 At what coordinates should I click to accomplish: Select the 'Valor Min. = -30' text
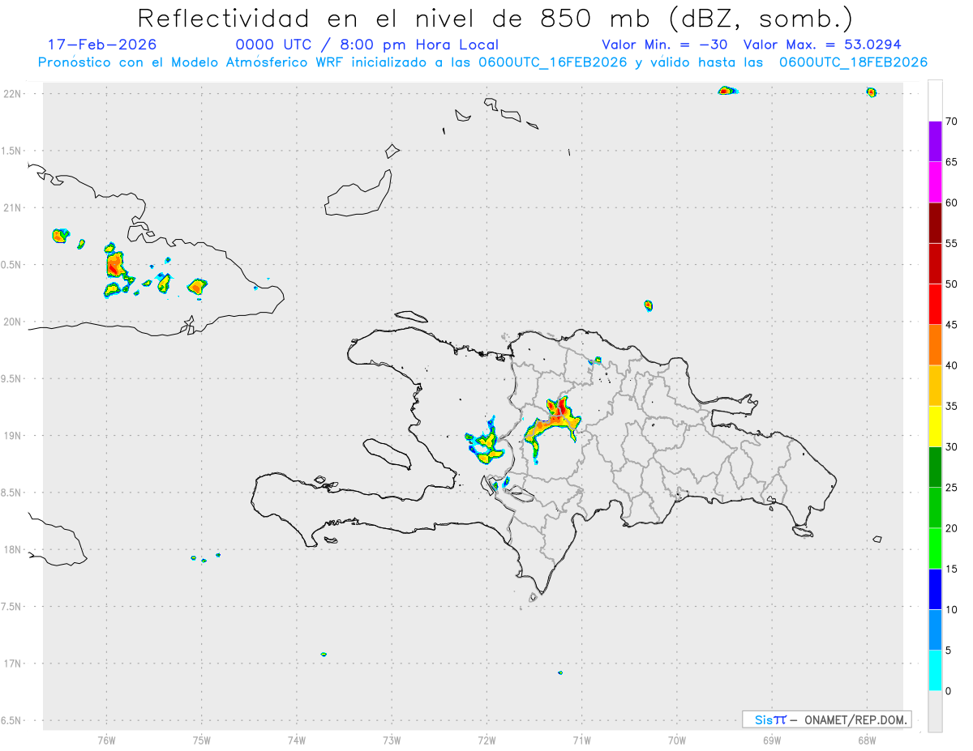coord(666,45)
